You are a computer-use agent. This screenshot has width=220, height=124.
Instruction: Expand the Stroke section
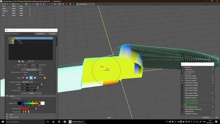pyautogui.click(x=7, y=114)
